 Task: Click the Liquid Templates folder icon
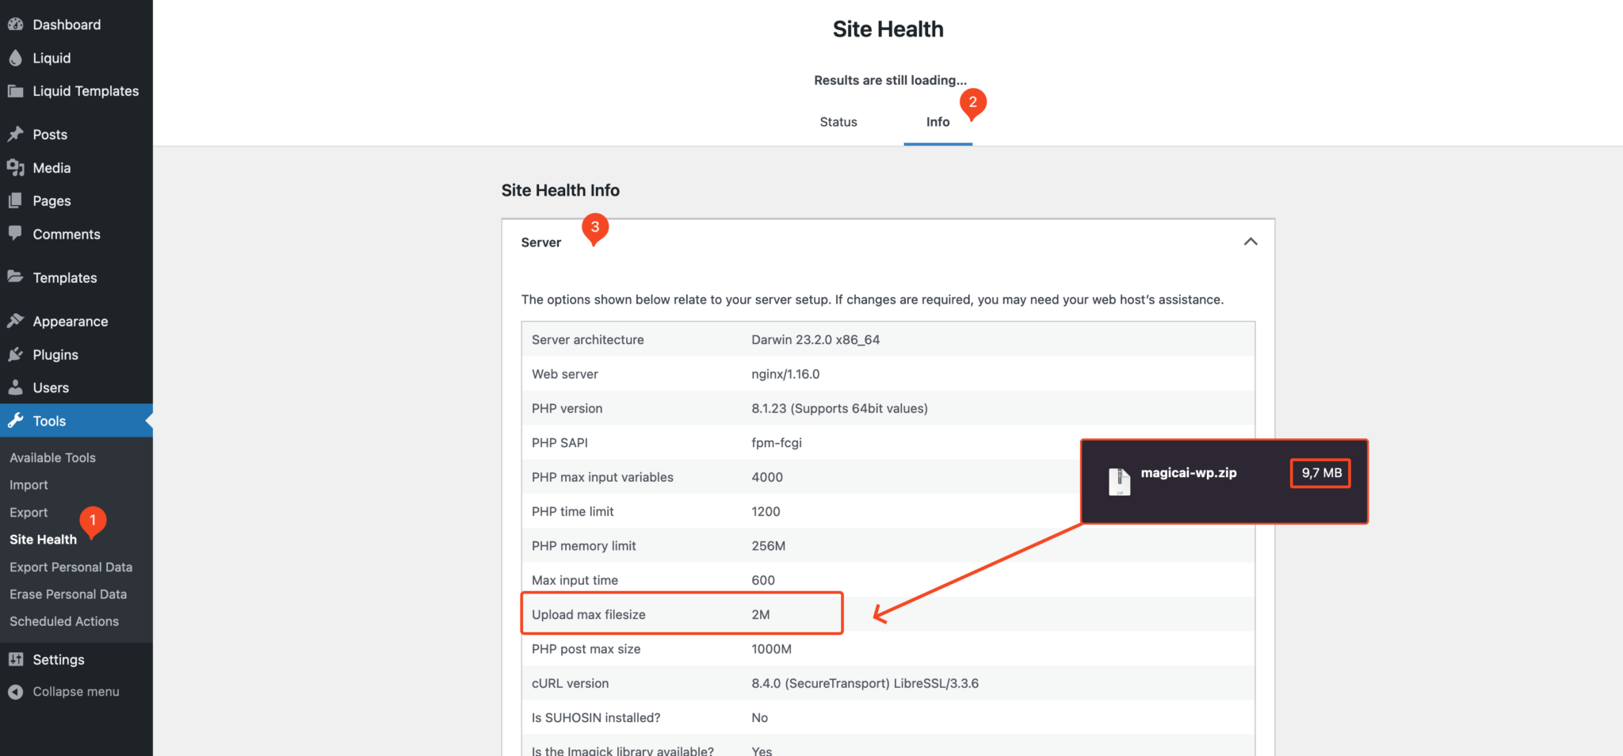coord(16,90)
